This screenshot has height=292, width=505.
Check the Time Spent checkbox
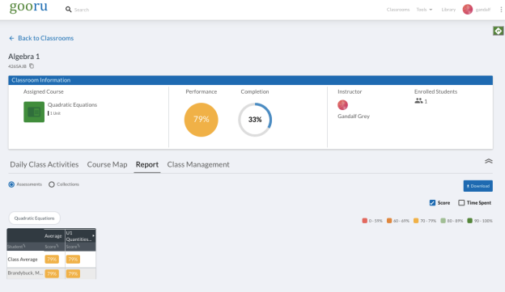461,202
